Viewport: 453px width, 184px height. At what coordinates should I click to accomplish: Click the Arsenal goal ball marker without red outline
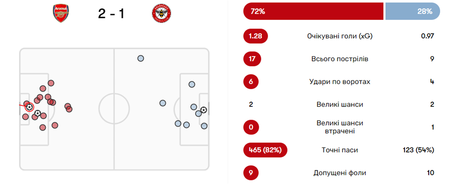38,114
